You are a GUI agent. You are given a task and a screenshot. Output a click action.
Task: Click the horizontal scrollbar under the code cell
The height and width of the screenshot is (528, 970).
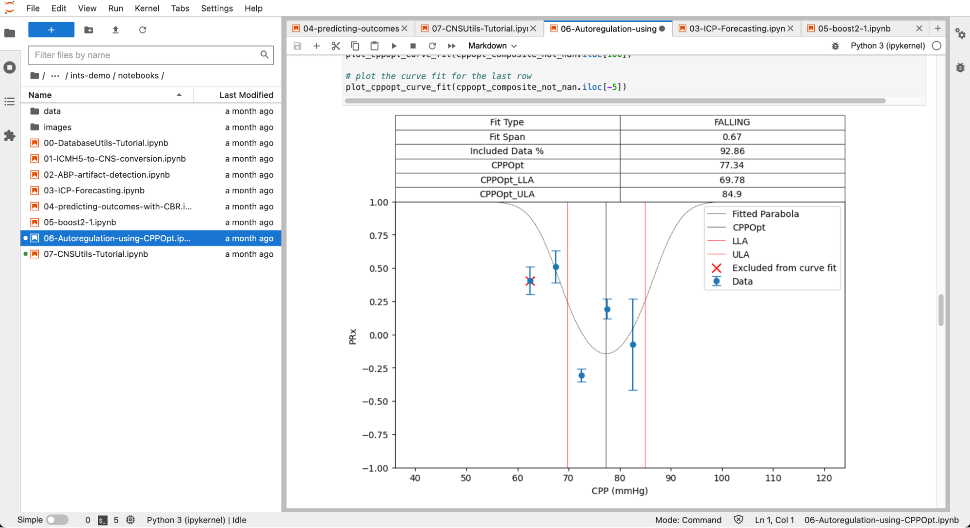614,101
